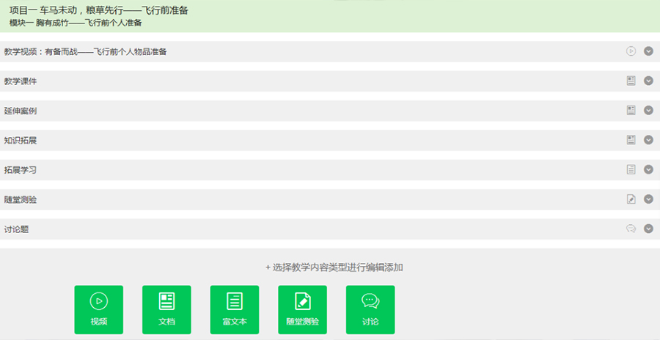Click the document icon in 知识拓展 row
660x340 pixels.
(631, 140)
